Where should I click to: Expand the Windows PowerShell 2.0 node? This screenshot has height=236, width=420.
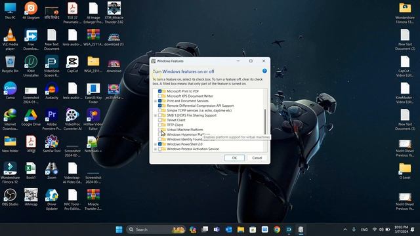156,144
